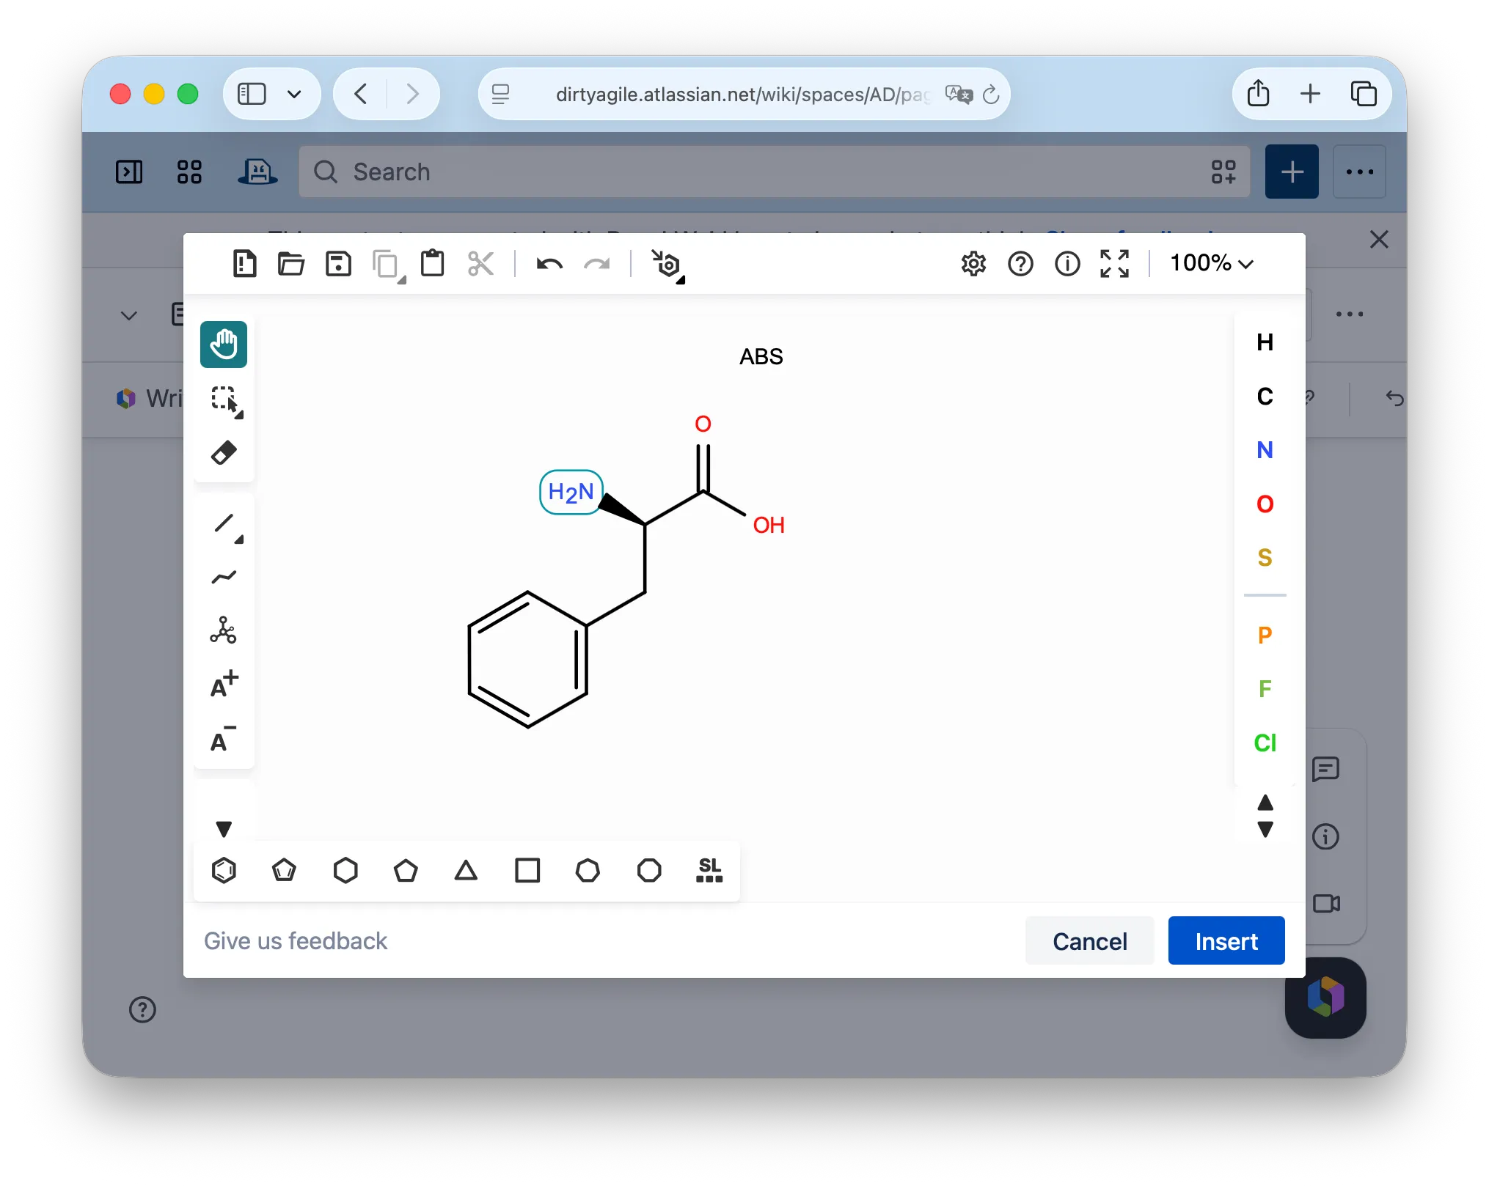
Task: Expand the left toolbar with the down arrow
Action: click(x=224, y=829)
